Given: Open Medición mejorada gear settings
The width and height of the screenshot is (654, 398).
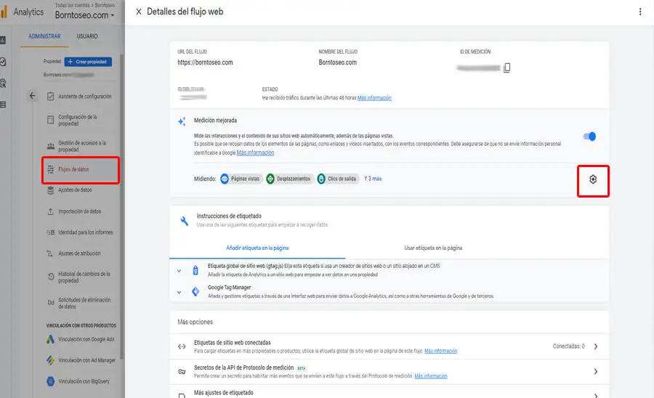Looking at the screenshot, I should tap(593, 179).
